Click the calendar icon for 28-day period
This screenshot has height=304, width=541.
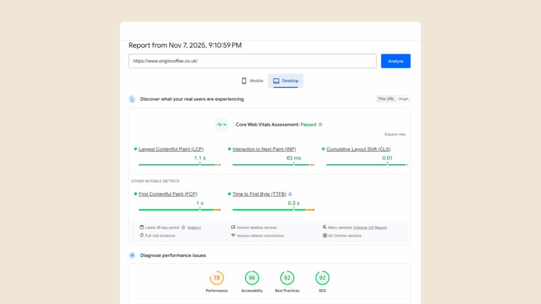click(x=142, y=227)
